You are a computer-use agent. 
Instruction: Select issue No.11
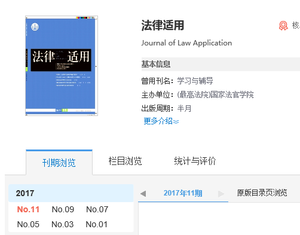(x=28, y=209)
